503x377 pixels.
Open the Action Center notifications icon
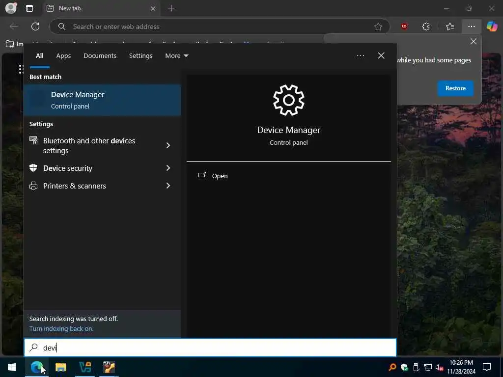click(x=487, y=367)
